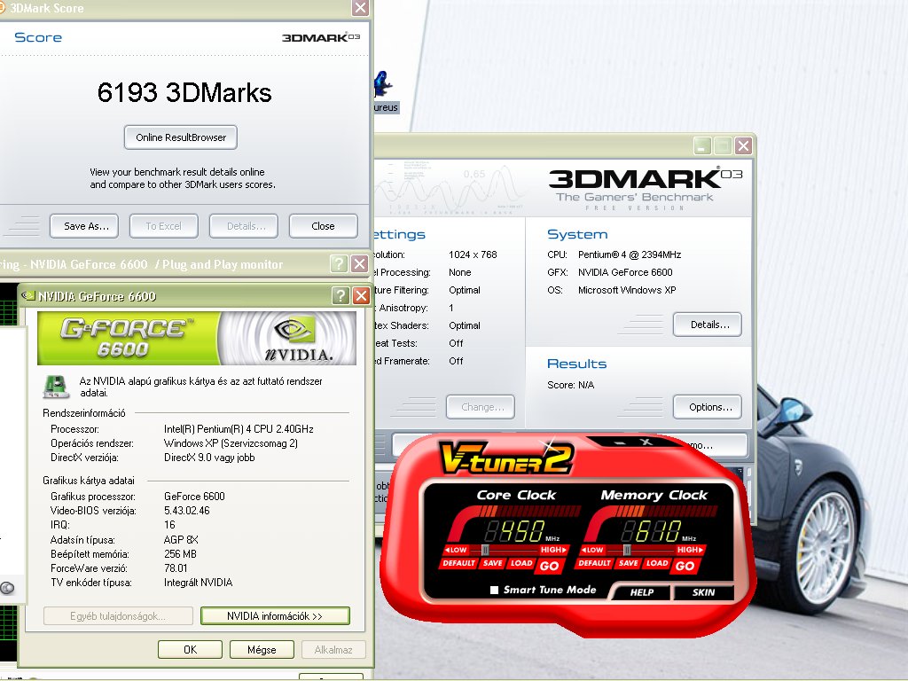Apply memory clock with GO button
Viewport: 908px width, 681px height.
tap(685, 566)
